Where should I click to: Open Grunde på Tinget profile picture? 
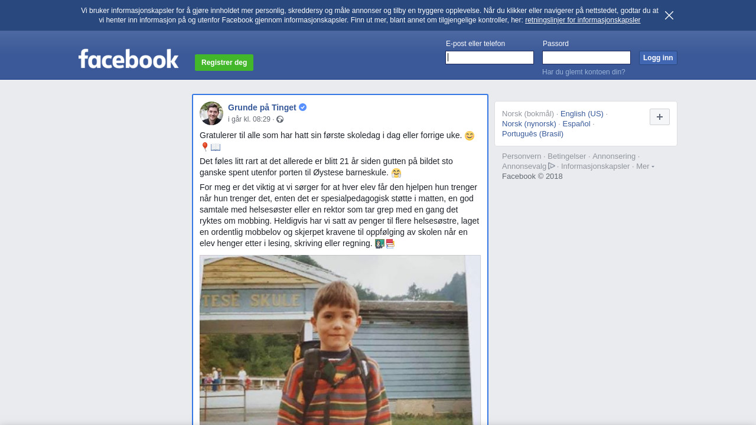211,113
